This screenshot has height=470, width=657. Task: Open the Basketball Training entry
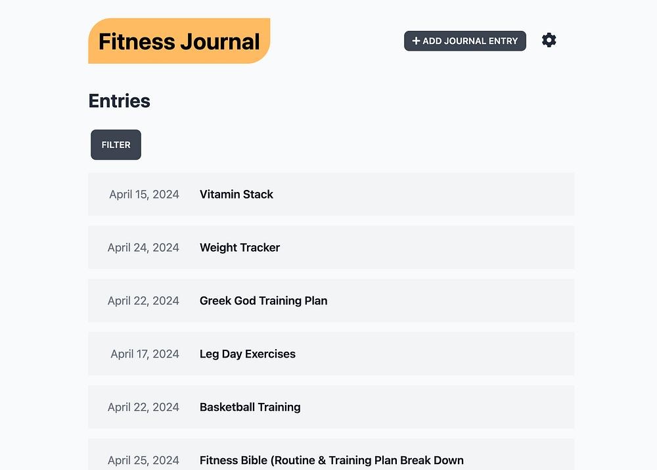click(x=250, y=407)
